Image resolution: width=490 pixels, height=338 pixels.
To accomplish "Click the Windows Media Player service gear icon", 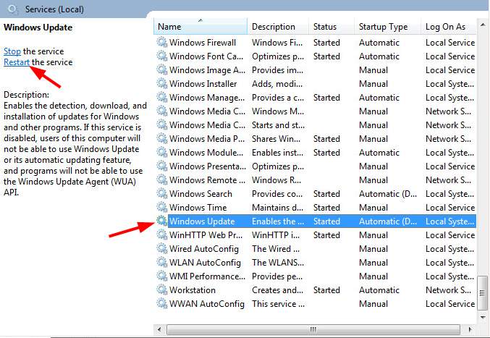I will [x=162, y=138].
